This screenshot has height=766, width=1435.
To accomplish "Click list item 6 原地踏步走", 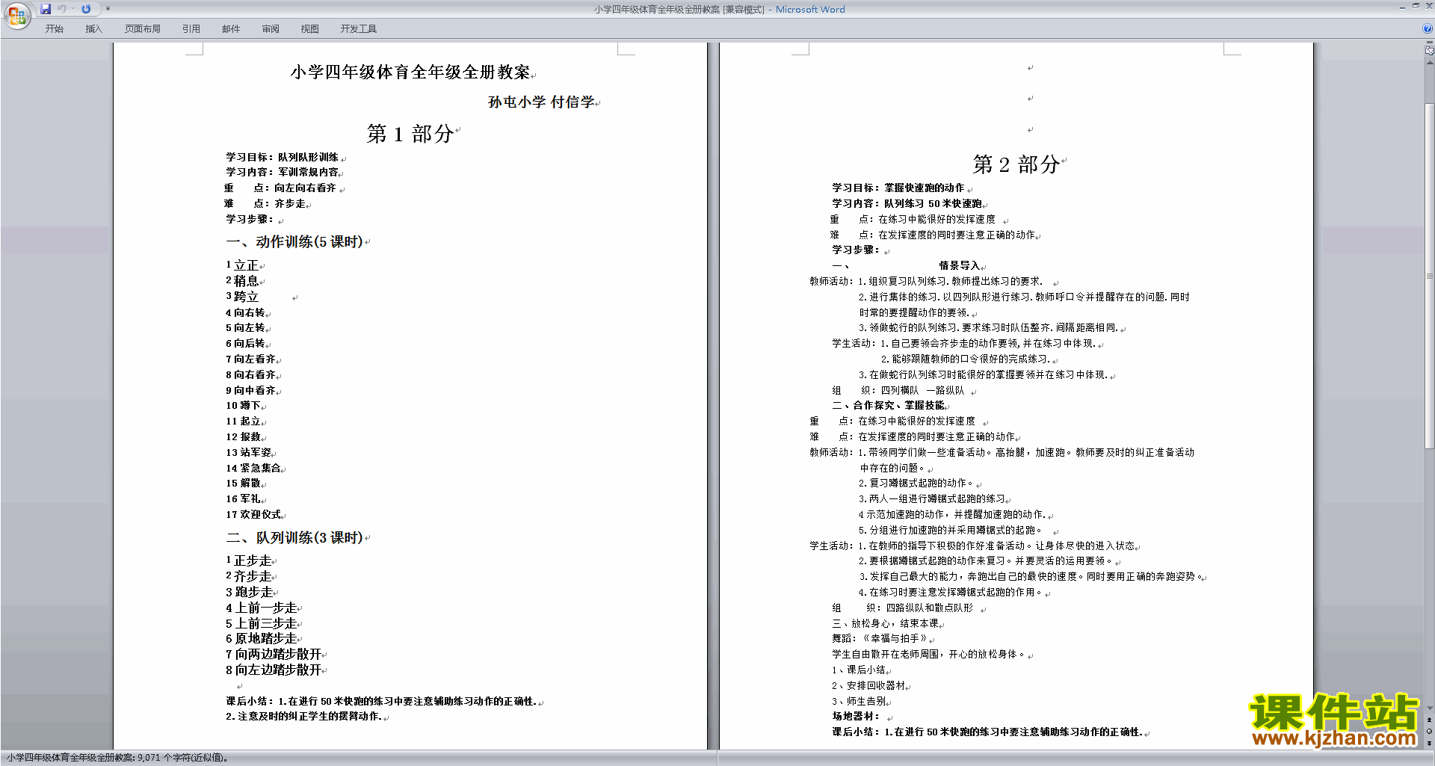I will click(x=262, y=639).
